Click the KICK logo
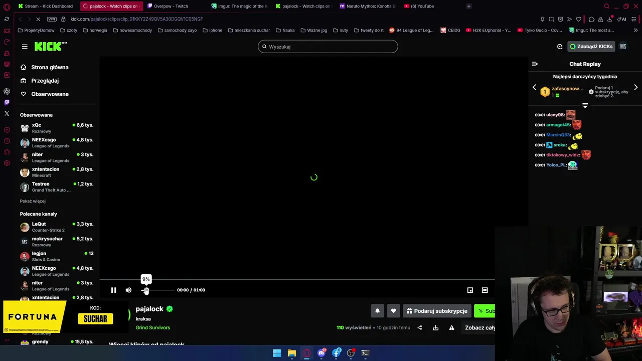 pos(51,46)
